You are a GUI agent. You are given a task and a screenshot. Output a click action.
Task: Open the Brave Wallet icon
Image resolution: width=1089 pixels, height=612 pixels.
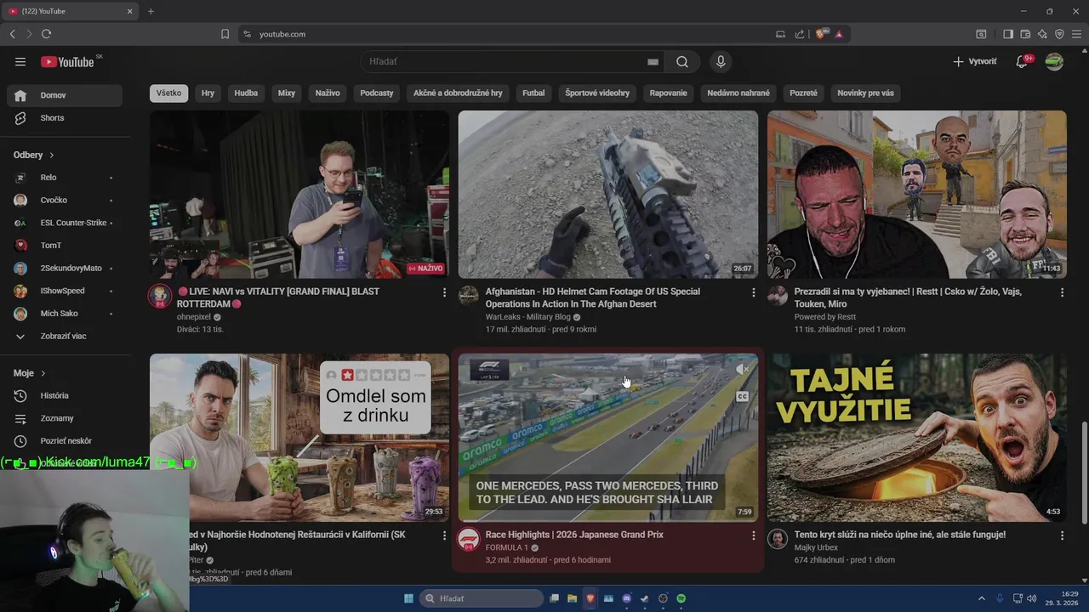point(1025,34)
